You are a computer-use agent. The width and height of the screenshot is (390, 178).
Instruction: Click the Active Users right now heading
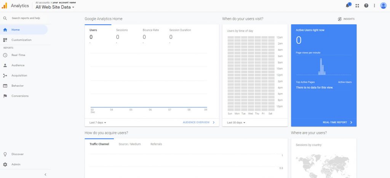tap(310, 30)
